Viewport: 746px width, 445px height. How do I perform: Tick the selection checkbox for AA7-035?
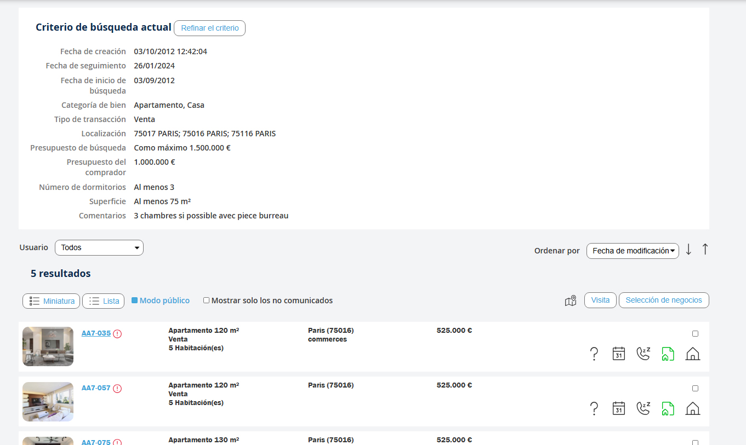click(695, 333)
